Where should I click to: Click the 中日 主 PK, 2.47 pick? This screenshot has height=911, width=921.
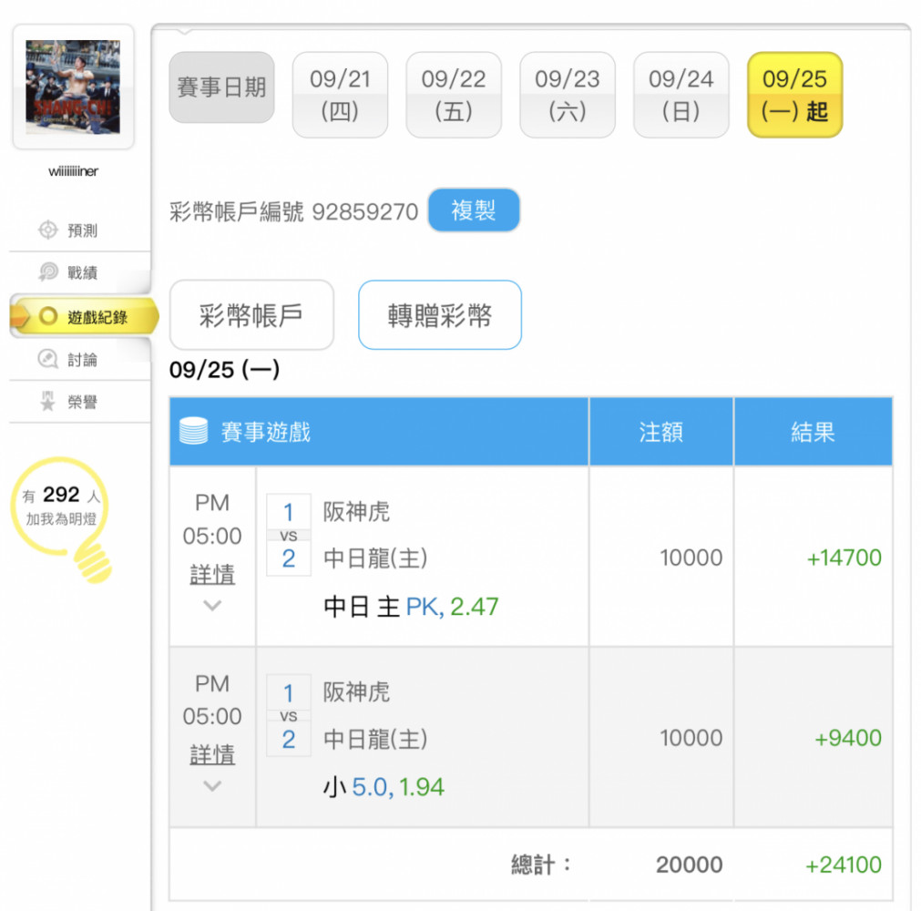pos(411,606)
